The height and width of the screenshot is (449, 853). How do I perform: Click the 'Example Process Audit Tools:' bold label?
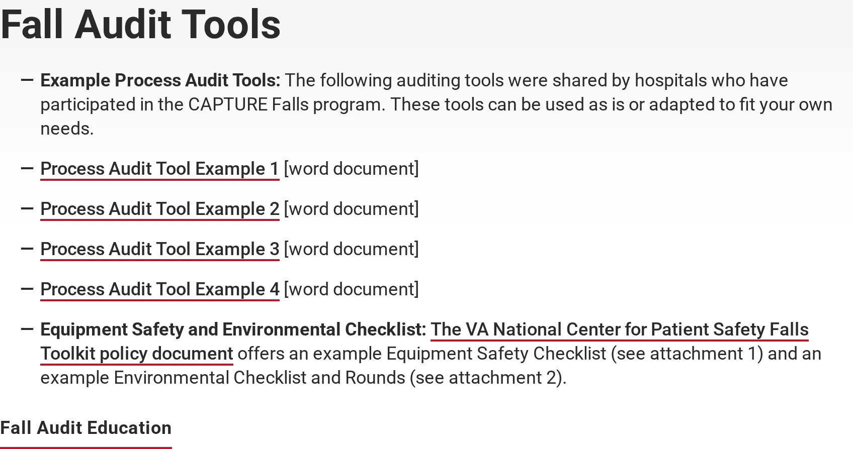coord(160,80)
